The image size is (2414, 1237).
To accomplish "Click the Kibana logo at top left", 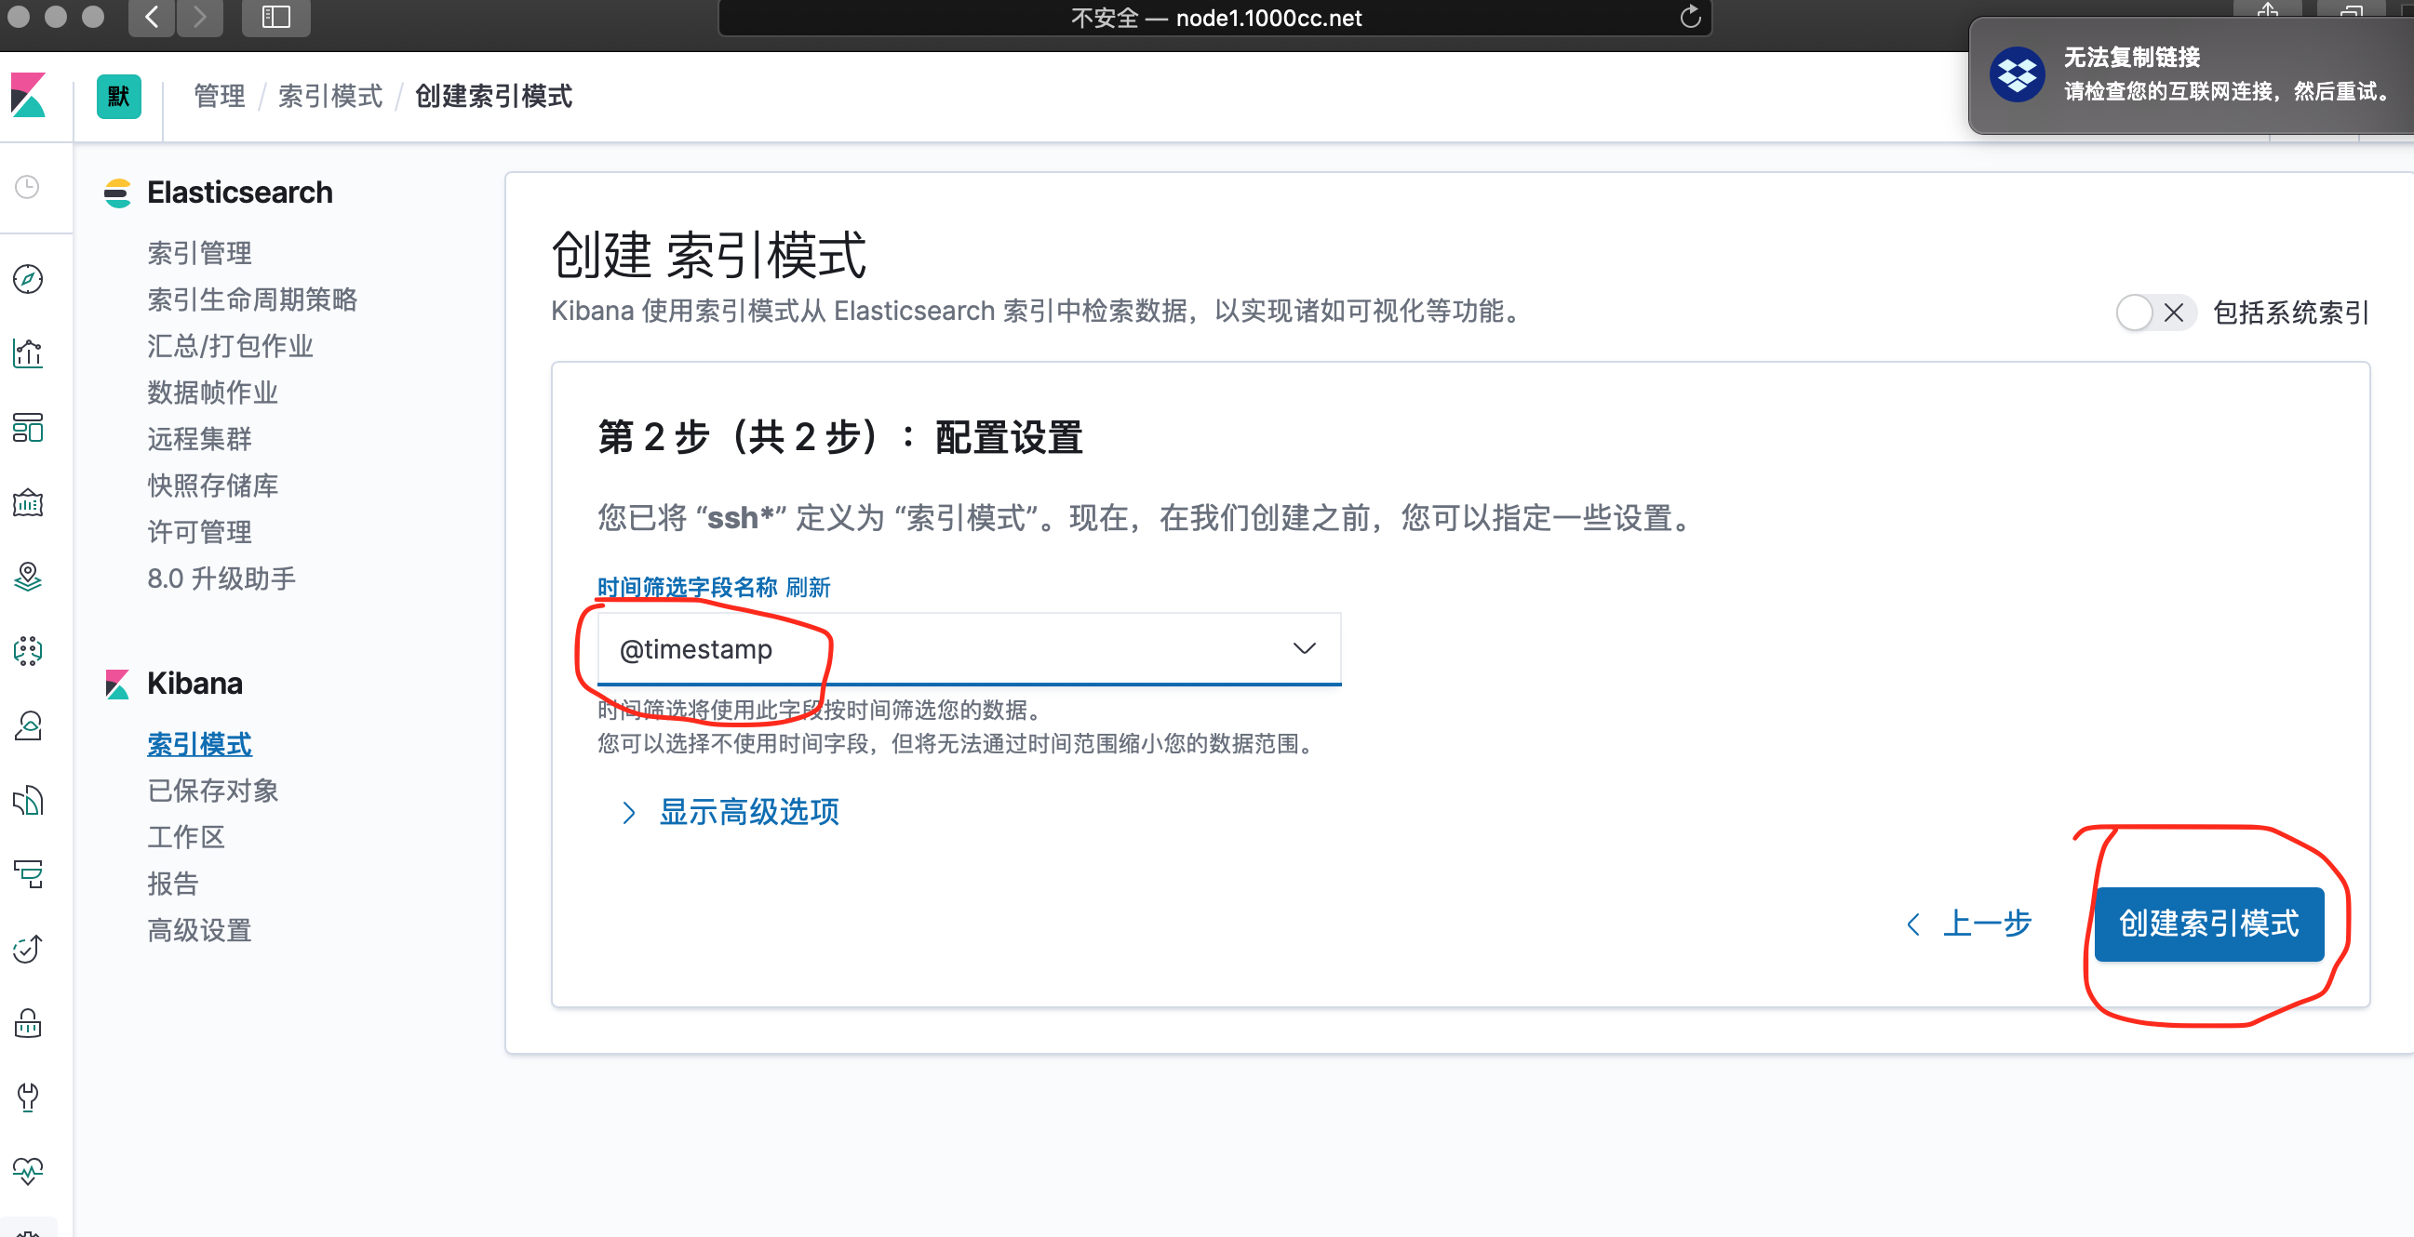I will [x=28, y=96].
